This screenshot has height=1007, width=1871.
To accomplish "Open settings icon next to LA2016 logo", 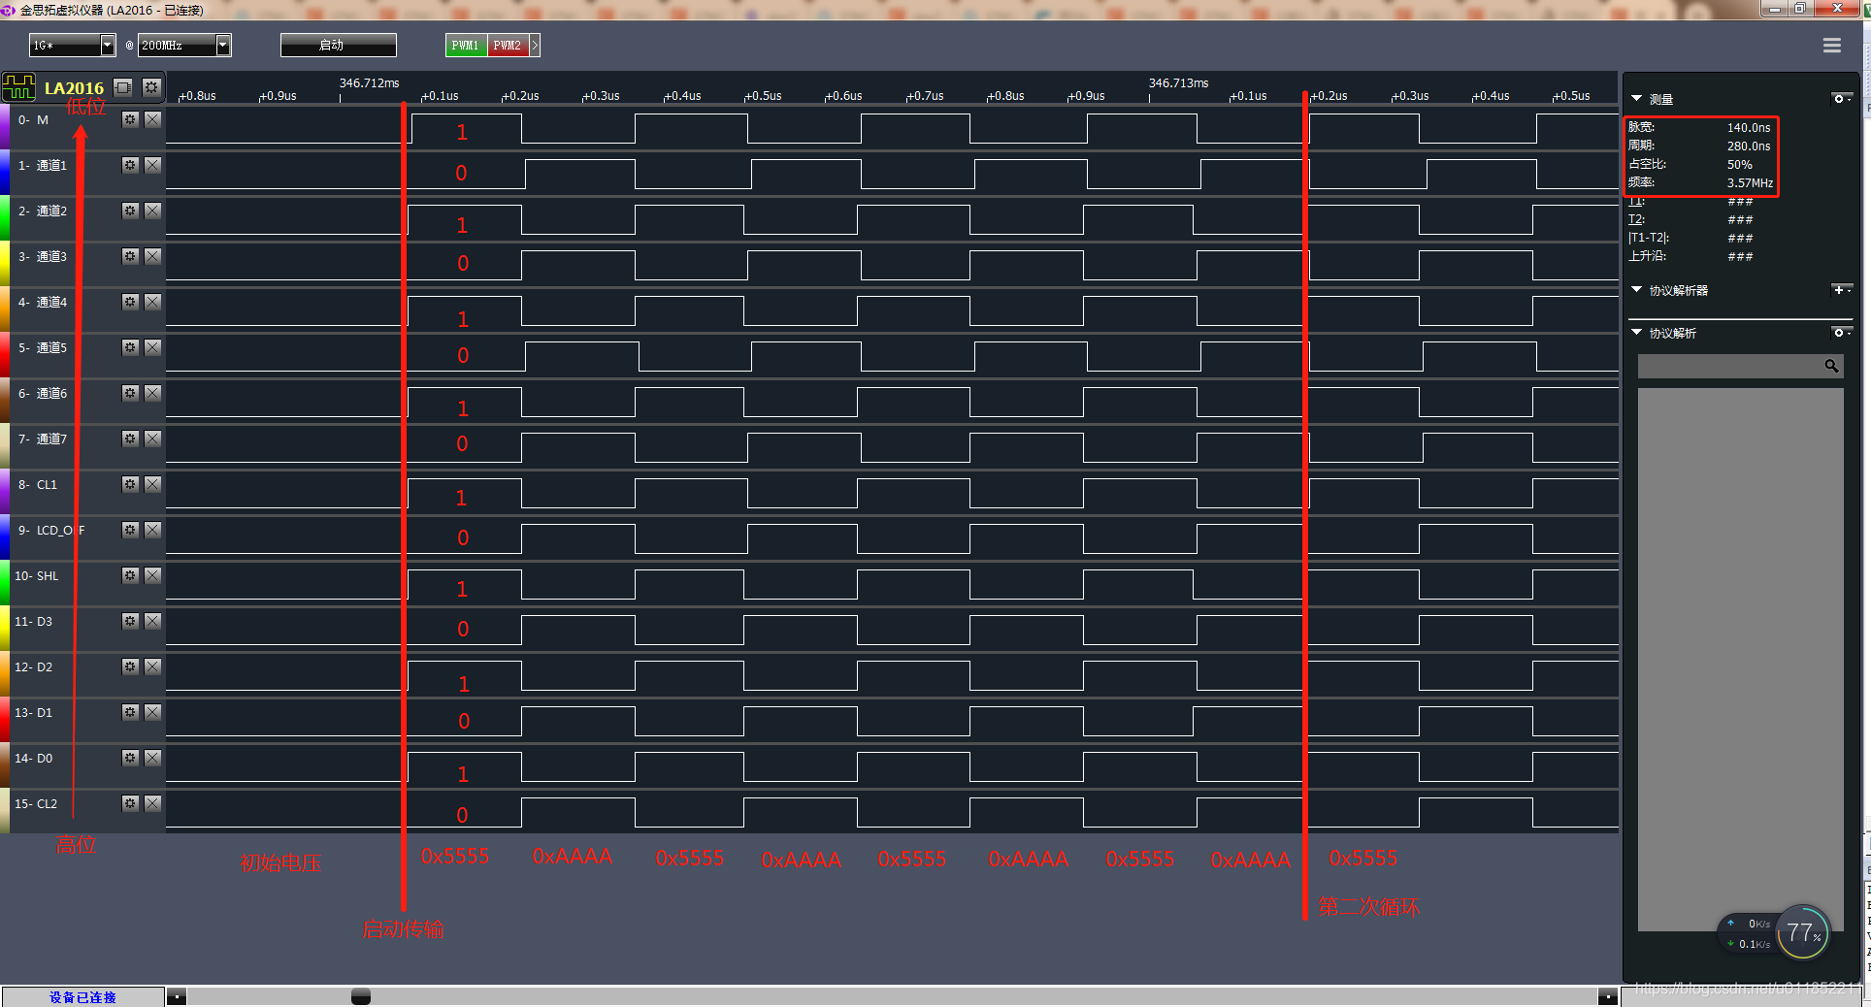I will coord(151,87).
